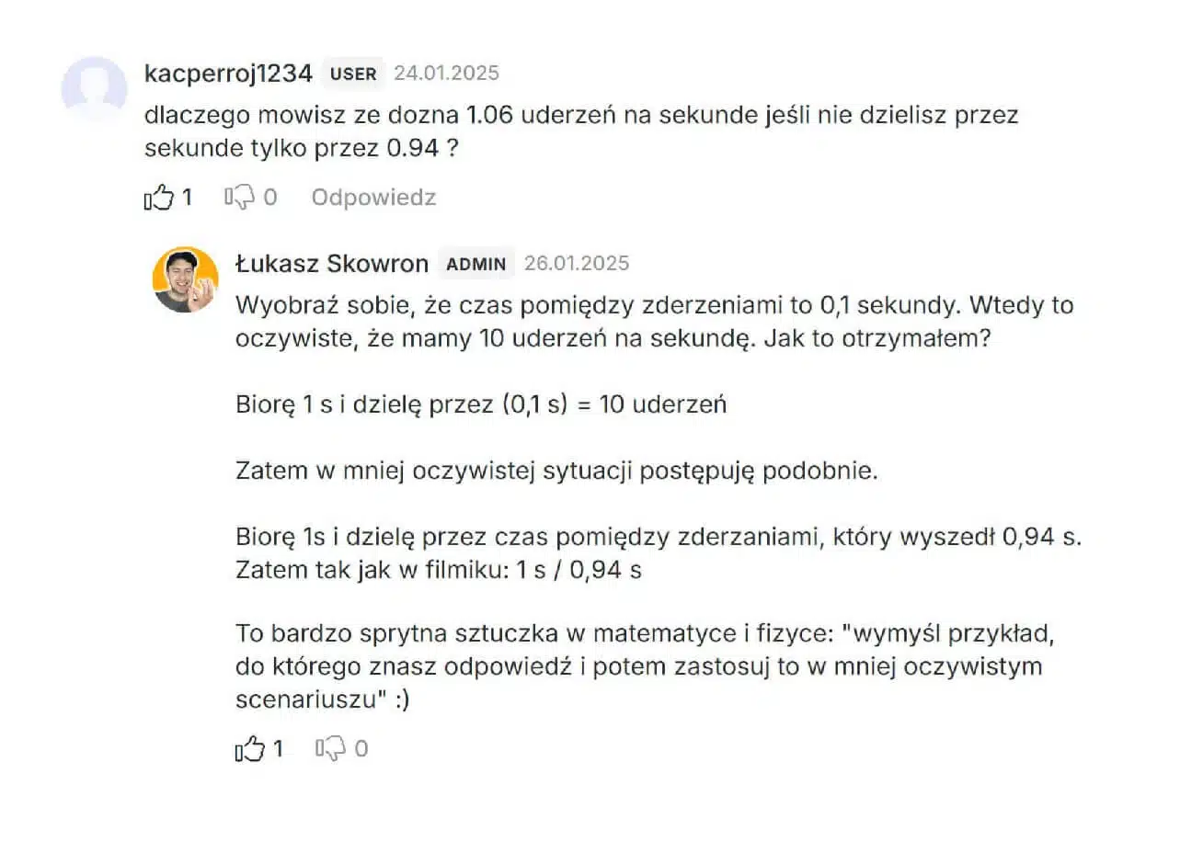Click thumbs up on Łukasz Skowron's reply
The height and width of the screenshot is (853, 1203).
[250, 749]
